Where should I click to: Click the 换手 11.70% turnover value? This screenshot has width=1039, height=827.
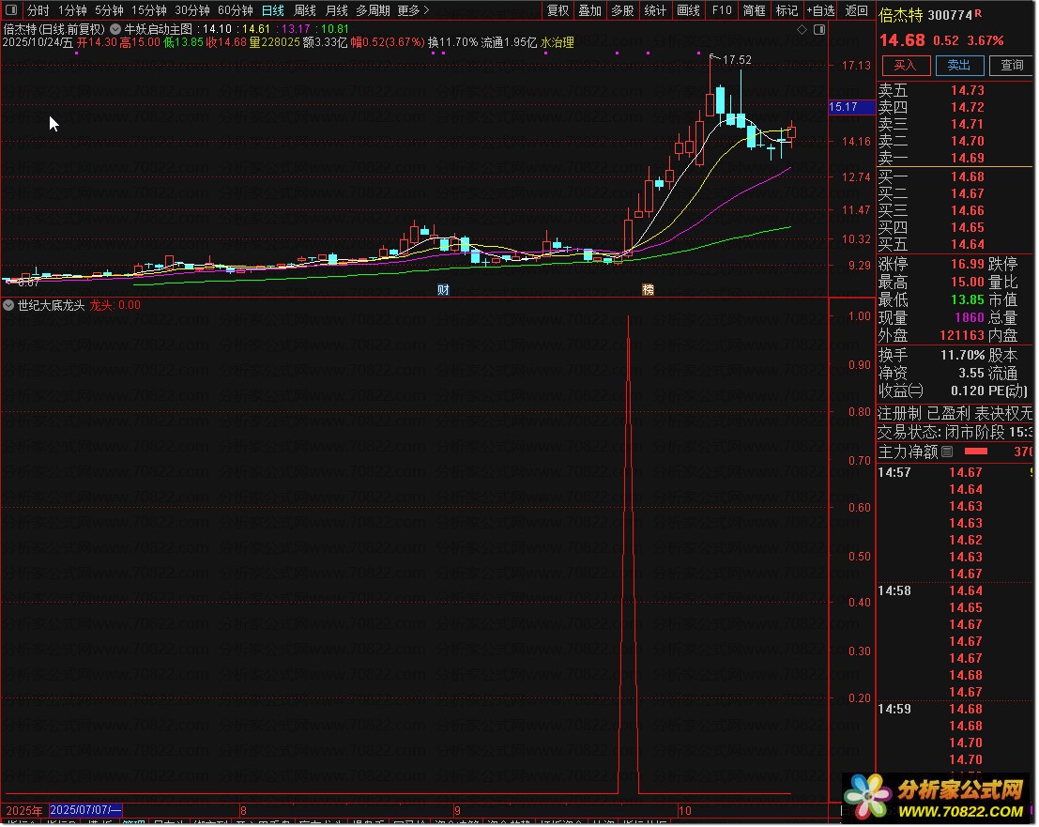[962, 355]
